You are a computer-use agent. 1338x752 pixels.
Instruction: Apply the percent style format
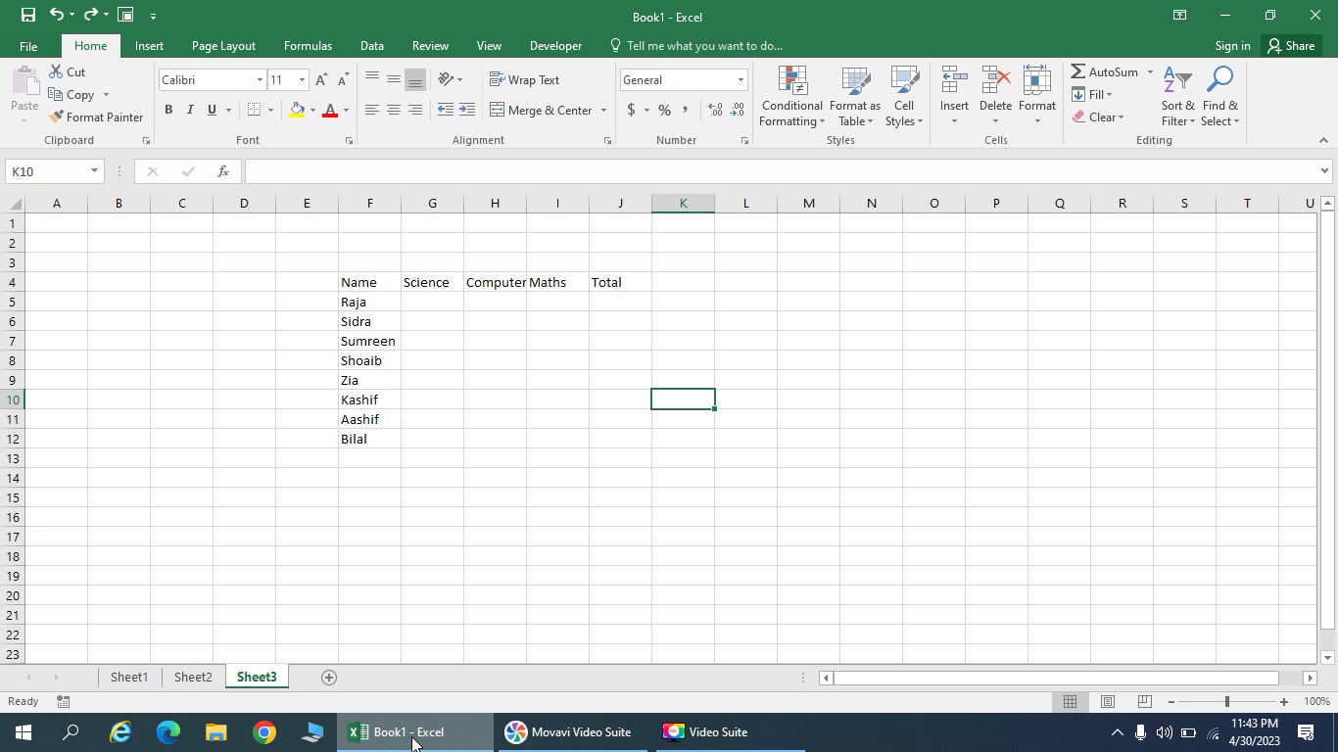pyautogui.click(x=664, y=110)
